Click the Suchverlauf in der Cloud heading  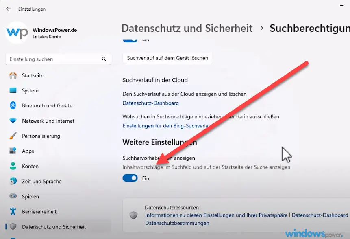155,80
